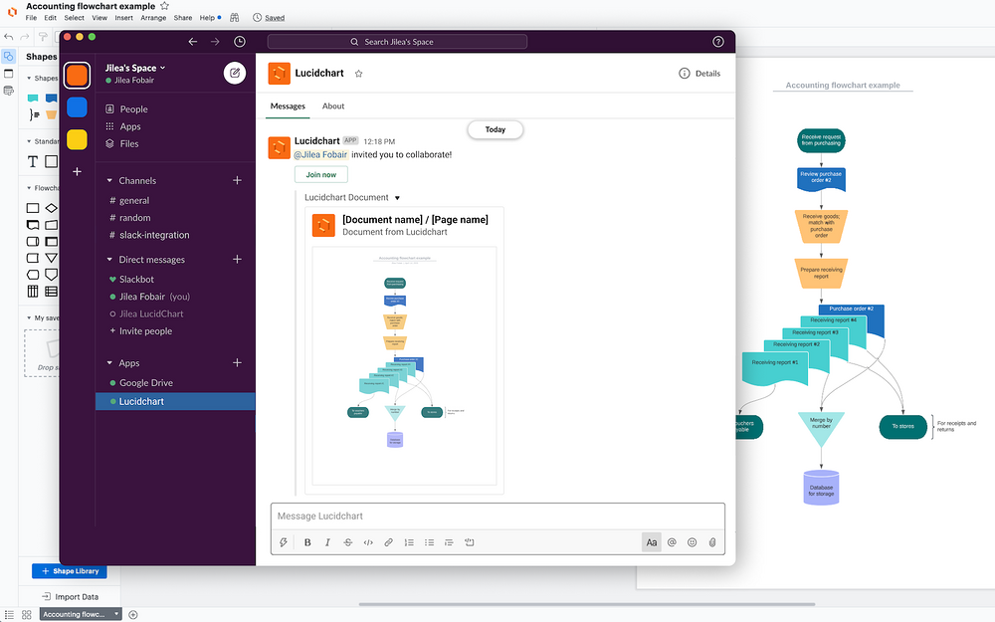Open Lucidchart data linking panel icon
This screenshot has width=995, height=622.
pos(9,91)
